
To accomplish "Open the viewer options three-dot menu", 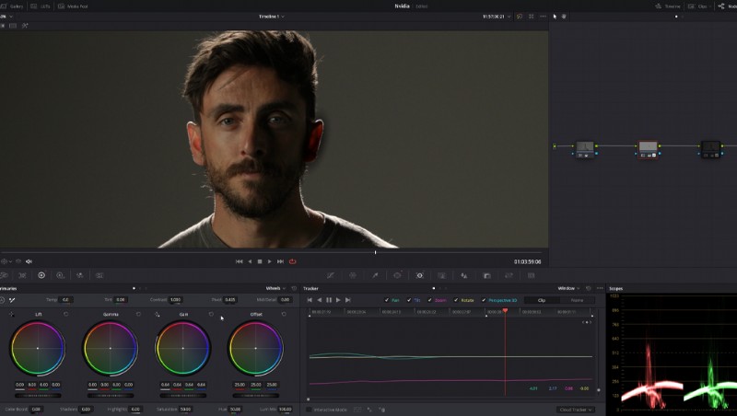I will [x=543, y=17].
